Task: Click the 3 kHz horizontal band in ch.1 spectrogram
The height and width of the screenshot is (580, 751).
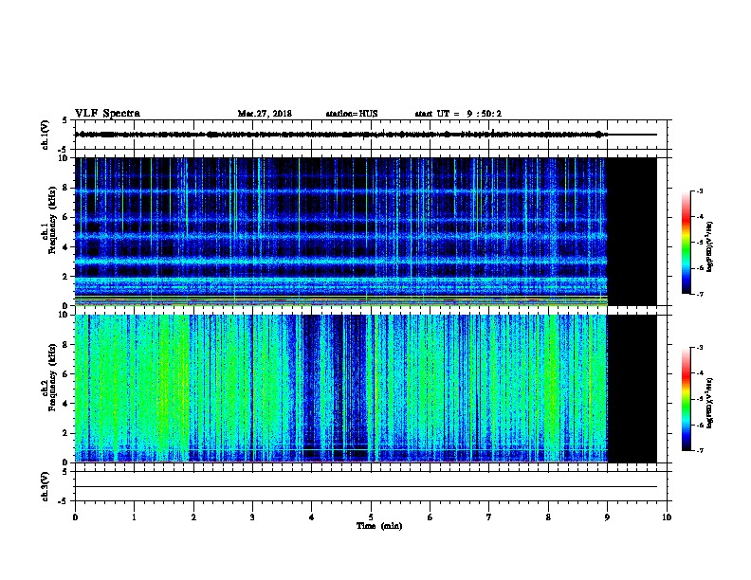Action: click(x=341, y=262)
